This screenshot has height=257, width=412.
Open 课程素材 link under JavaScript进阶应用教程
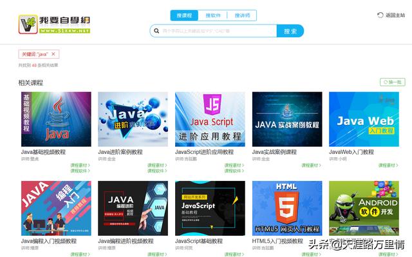pos(234,166)
